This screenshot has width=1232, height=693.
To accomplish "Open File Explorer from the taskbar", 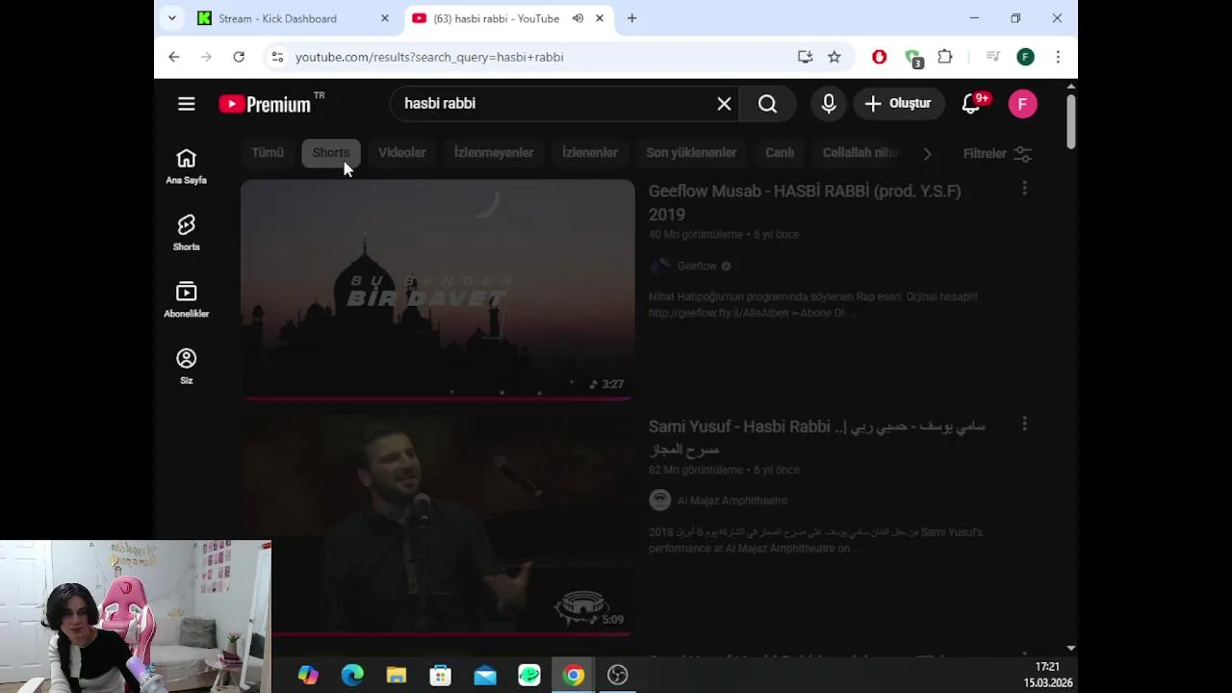I will pos(397,675).
